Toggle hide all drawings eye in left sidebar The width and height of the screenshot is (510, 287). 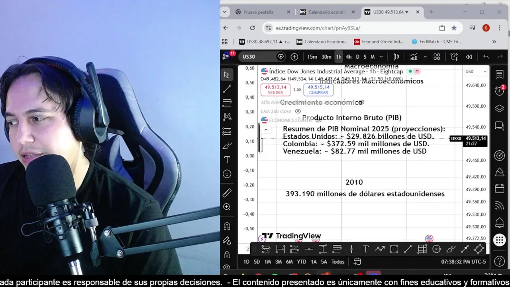click(227, 267)
